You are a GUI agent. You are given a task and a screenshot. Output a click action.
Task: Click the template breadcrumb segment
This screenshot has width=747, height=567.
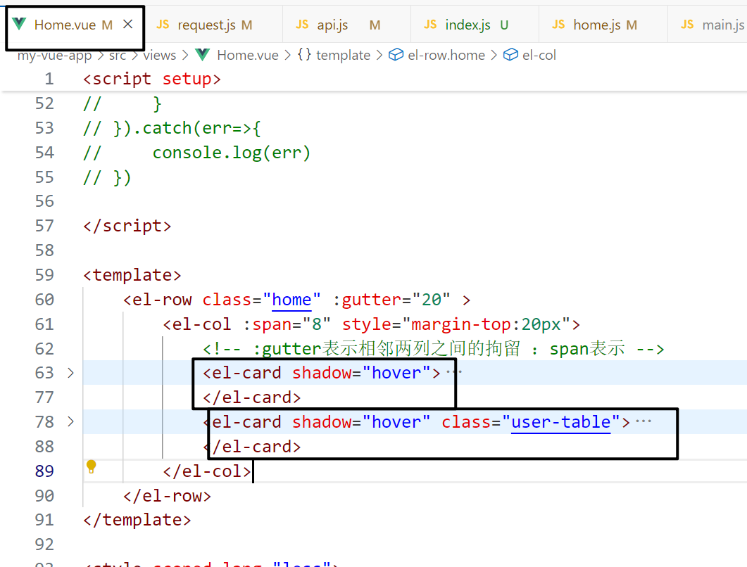tap(343, 56)
